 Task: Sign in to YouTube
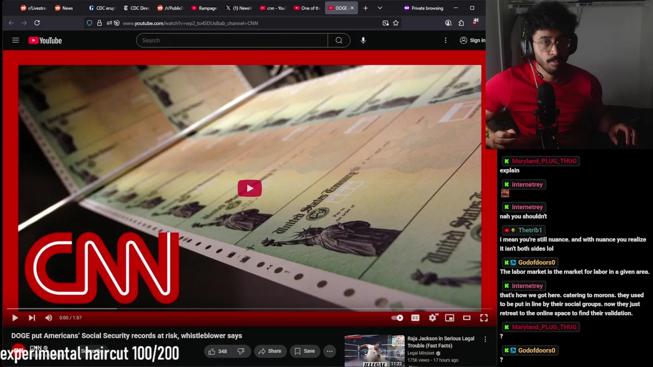472,40
